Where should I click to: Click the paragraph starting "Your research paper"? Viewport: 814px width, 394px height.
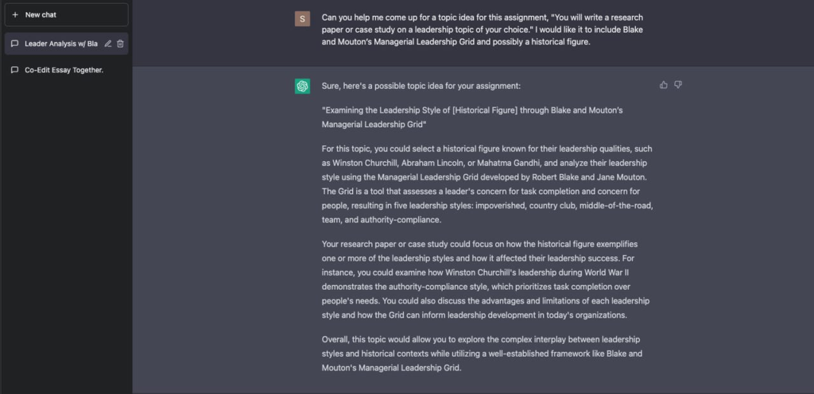click(487, 279)
